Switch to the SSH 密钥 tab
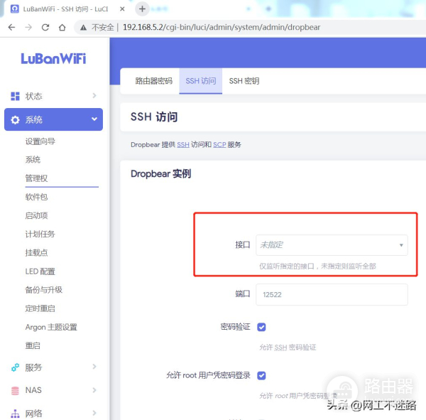The image size is (426, 420). 244,81
